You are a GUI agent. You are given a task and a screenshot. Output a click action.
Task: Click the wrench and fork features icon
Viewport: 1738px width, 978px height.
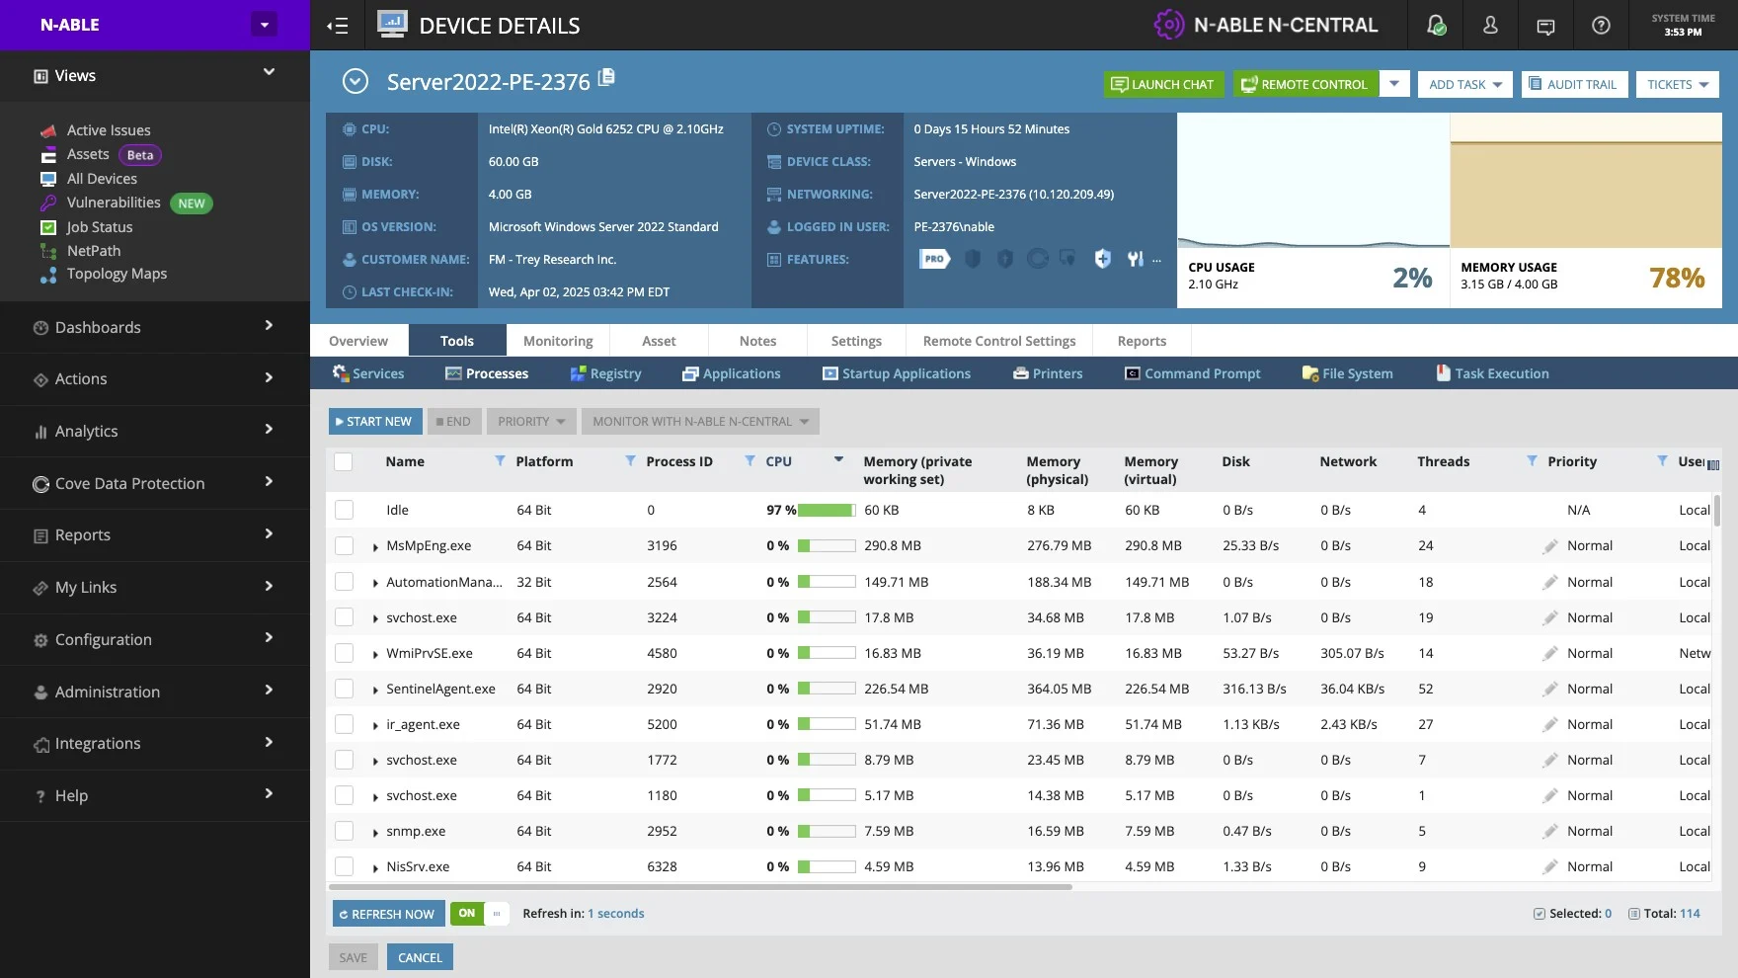[1136, 259]
